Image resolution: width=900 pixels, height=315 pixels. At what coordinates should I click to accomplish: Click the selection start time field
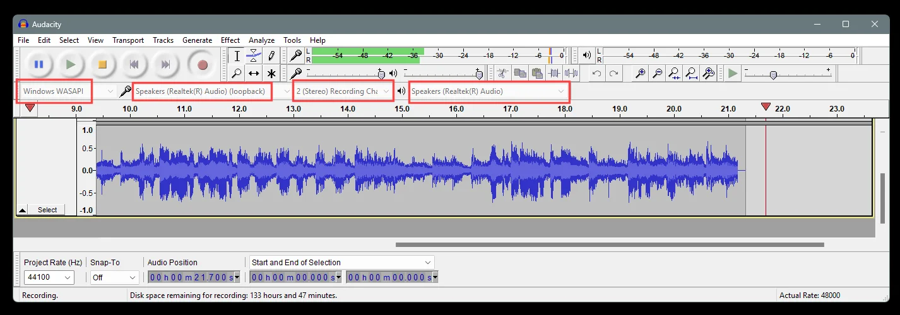pyautogui.click(x=295, y=277)
